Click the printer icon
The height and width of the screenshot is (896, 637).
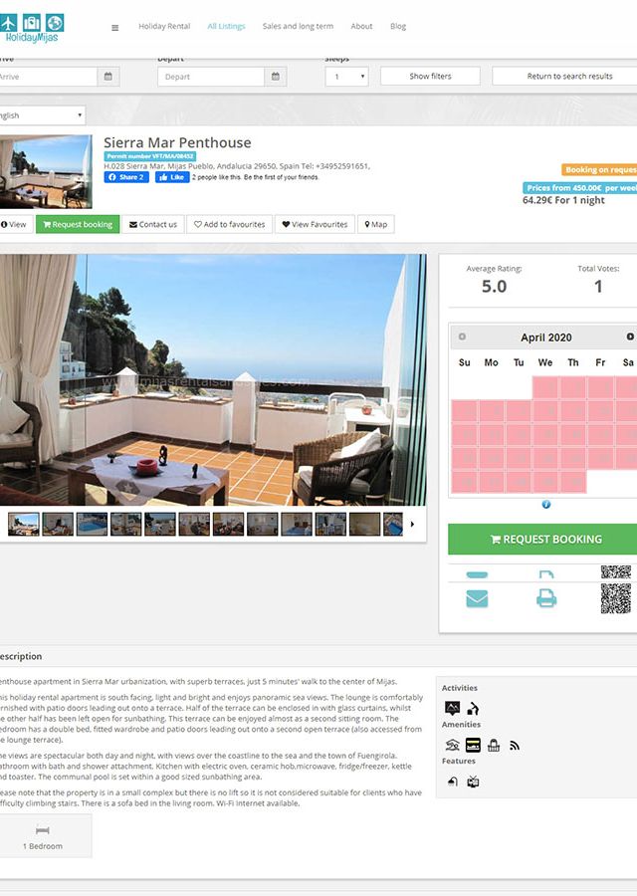[546, 598]
